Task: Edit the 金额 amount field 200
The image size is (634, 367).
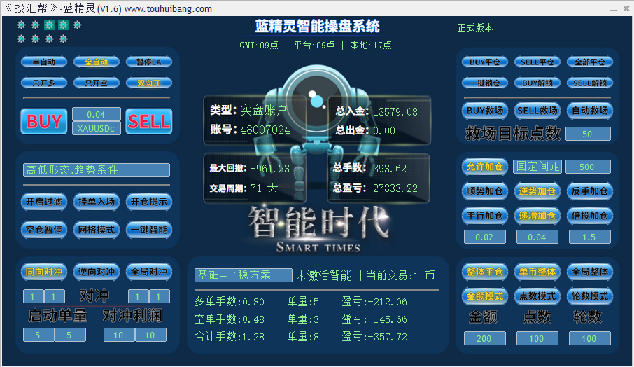Action: [x=485, y=338]
